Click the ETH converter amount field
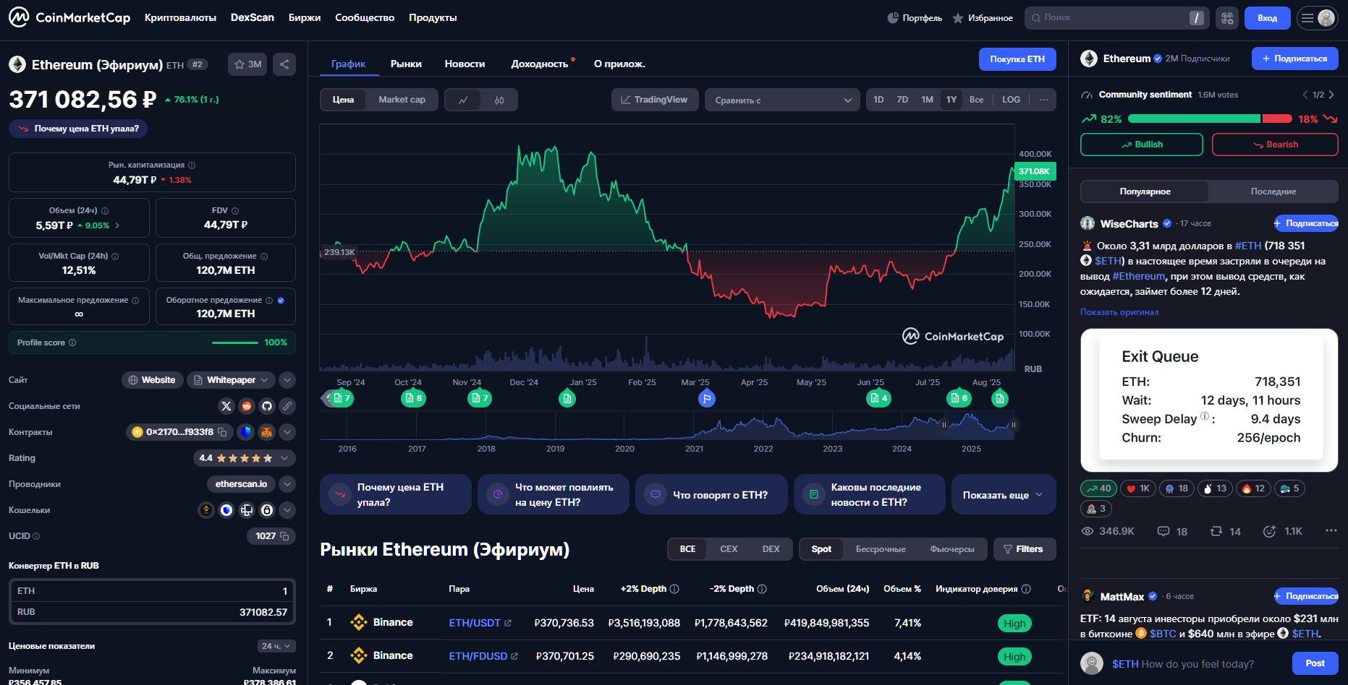Screen dimensions: 1348x685 pyautogui.click(x=152, y=591)
